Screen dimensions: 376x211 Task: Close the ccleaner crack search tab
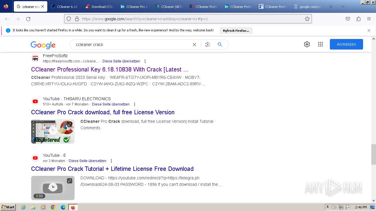(43, 6)
